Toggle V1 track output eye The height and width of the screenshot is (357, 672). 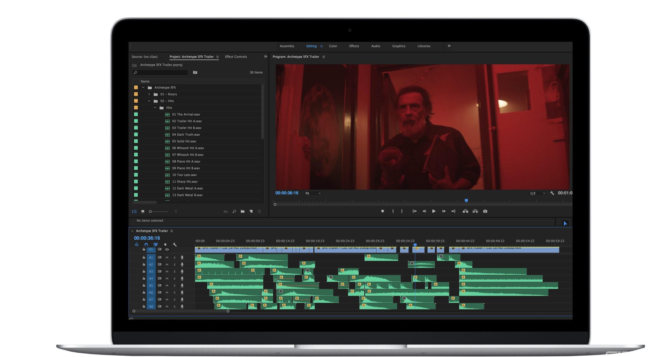tap(167, 249)
